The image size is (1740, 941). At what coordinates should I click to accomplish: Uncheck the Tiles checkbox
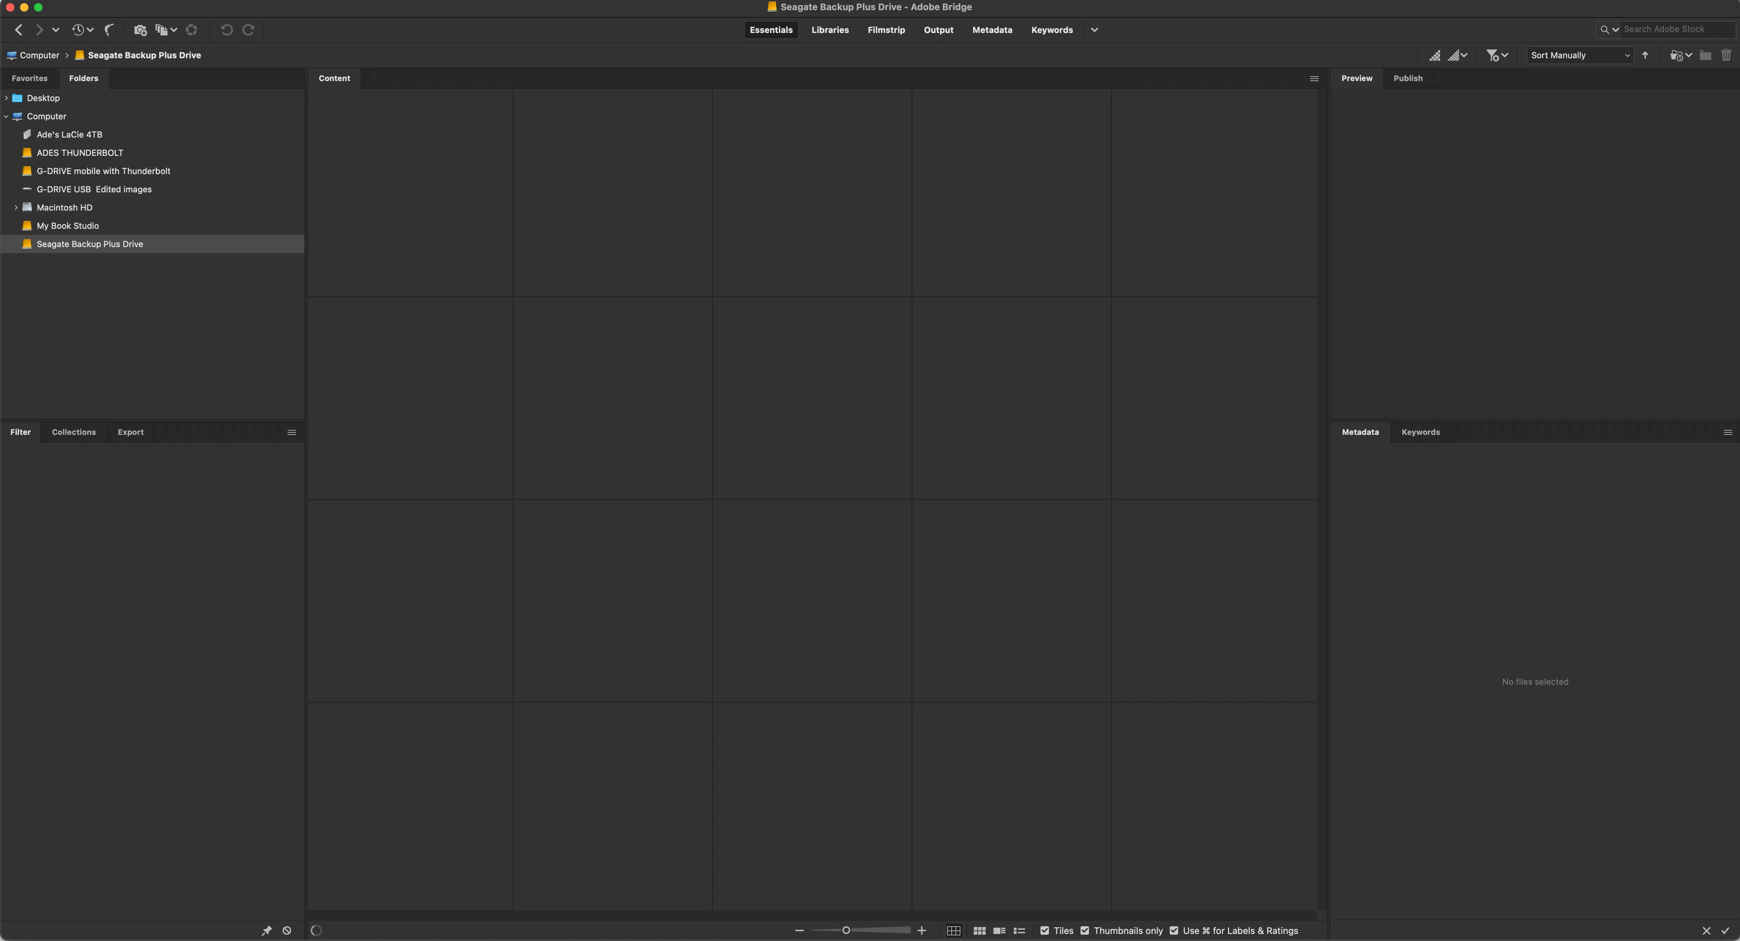1045,930
